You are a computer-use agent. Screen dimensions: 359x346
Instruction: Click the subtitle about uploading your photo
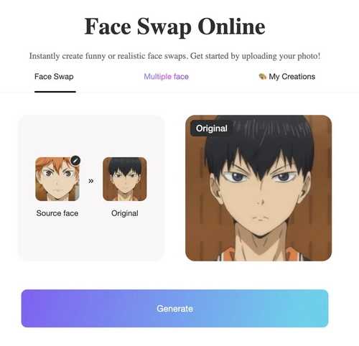[x=174, y=56]
